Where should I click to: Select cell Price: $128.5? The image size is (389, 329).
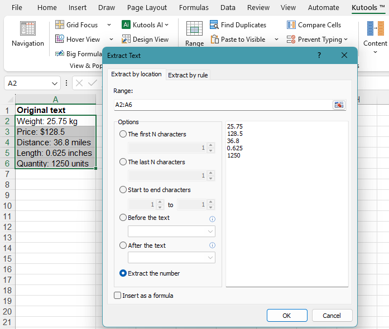pyautogui.click(x=55, y=132)
